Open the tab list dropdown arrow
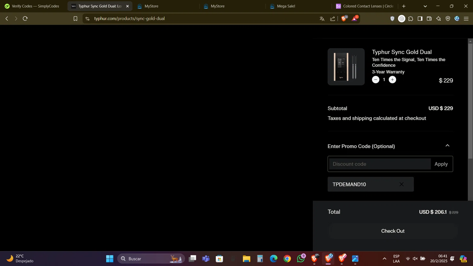Image resolution: width=473 pixels, height=266 pixels. 425,6
